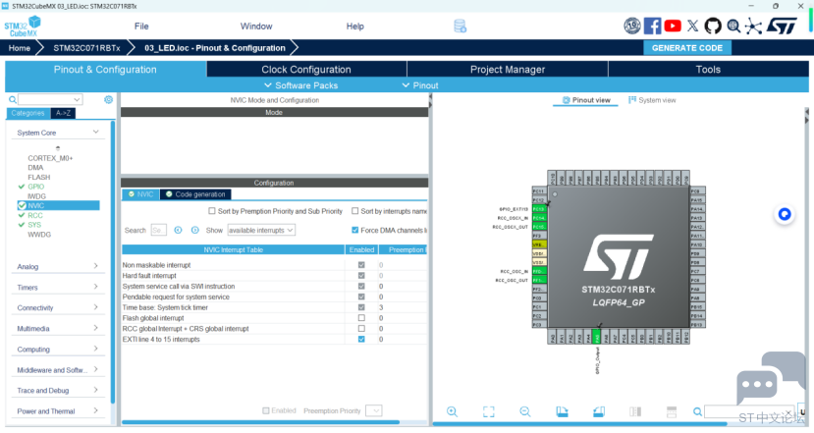Jump to next search result arrow

coord(193,230)
